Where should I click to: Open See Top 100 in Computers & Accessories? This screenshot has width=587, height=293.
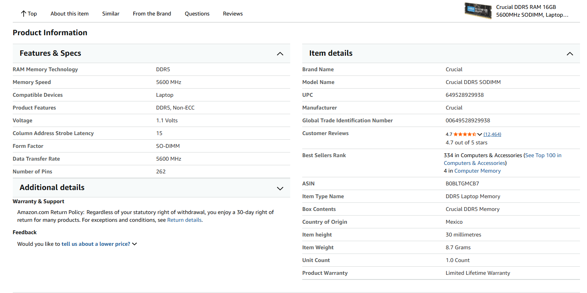[x=503, y=159]
